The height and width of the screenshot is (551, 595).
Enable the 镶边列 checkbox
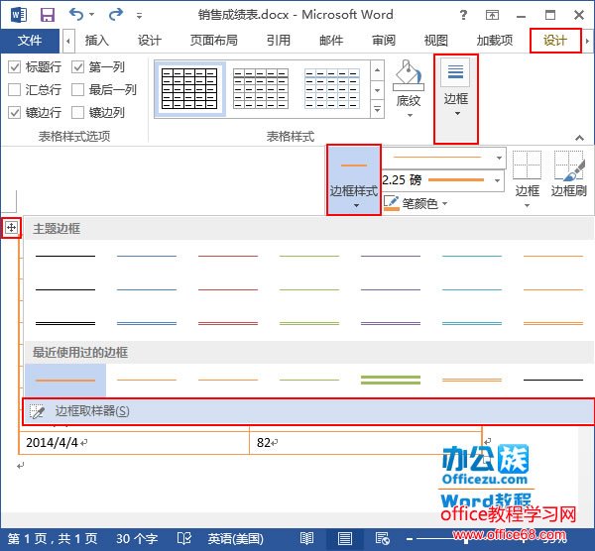coord(77,112)
